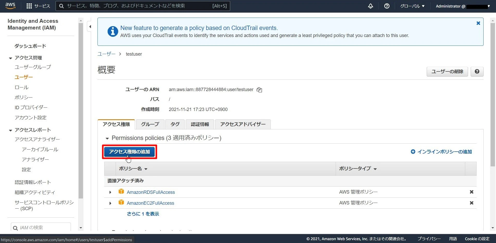The height and width of the screenshot is (243, 496).
Task: Detach the AmazonEC2FullAccess policy
Action: coord(472,203)
